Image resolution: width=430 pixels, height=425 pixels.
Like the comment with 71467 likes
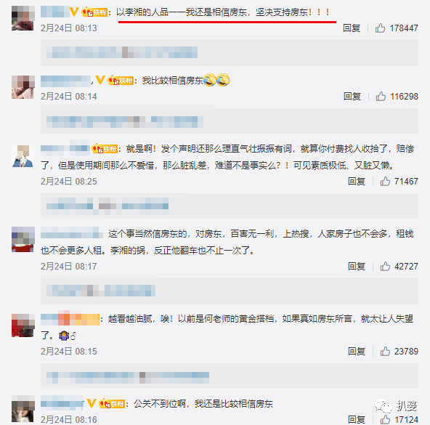[385, 182]
